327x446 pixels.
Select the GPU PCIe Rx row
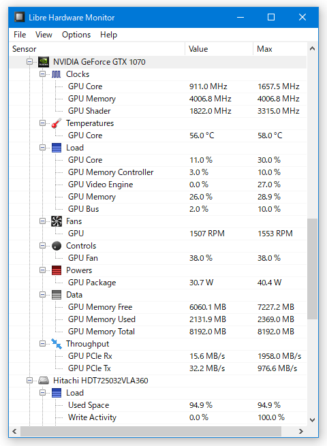tap(158, 356)
